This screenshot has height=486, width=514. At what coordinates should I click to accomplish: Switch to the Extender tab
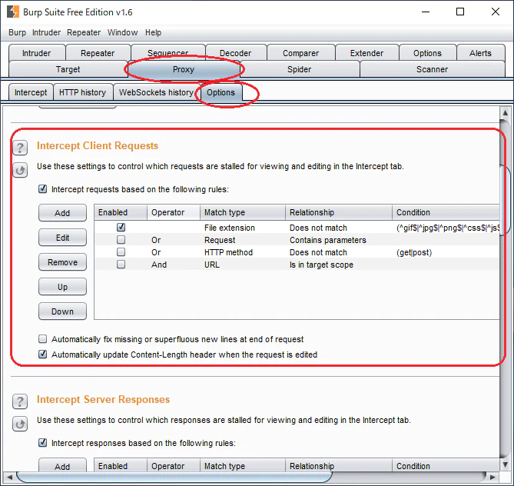click(366, 53)
